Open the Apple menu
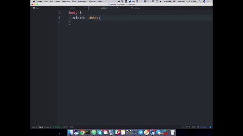Image resolution: width=243 pixels, height=136 pixels. click(x=34, y=2)
